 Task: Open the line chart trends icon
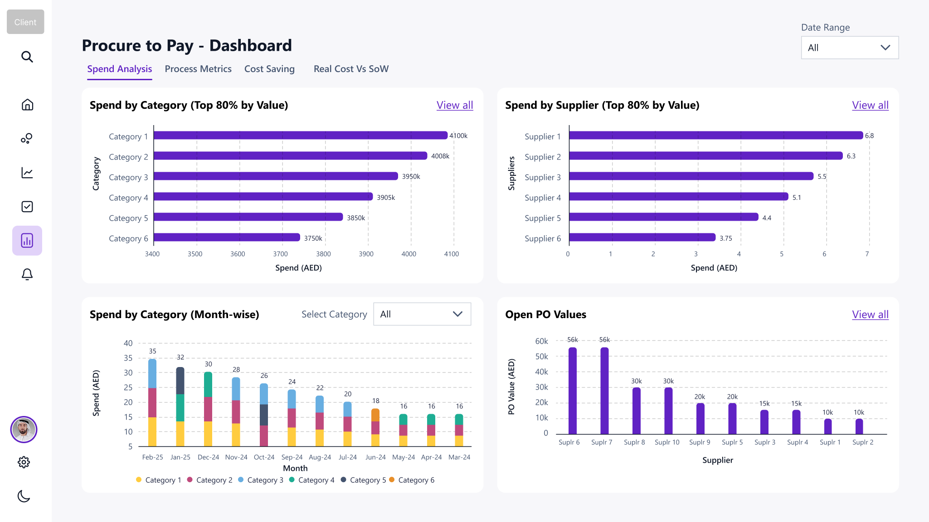27,173
